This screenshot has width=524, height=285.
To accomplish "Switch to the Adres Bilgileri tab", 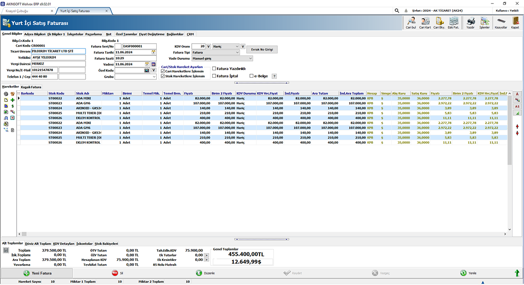I will pyautogui.click(x=34, y=34).
